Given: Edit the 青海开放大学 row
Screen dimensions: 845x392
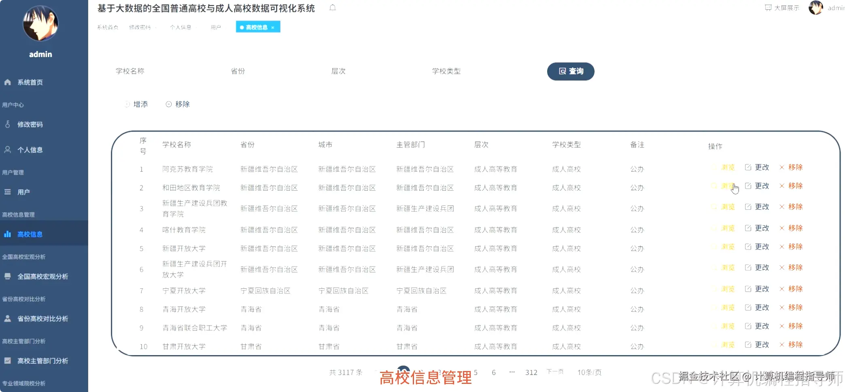Looking at the screenshot, I should (757, 307).
